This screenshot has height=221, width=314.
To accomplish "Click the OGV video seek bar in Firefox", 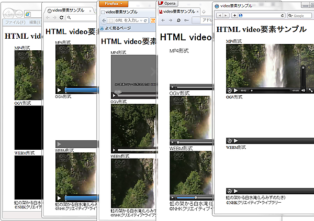I will 137,150.
